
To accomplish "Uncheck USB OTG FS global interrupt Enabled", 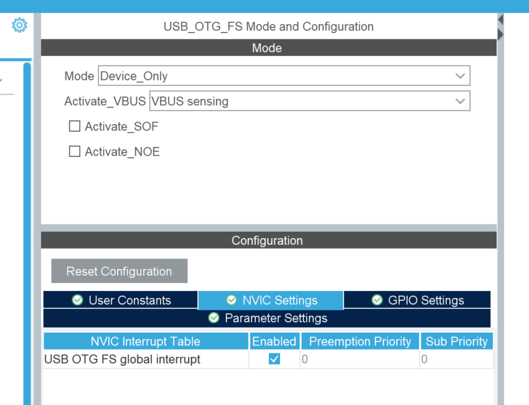I will (274, 359).
